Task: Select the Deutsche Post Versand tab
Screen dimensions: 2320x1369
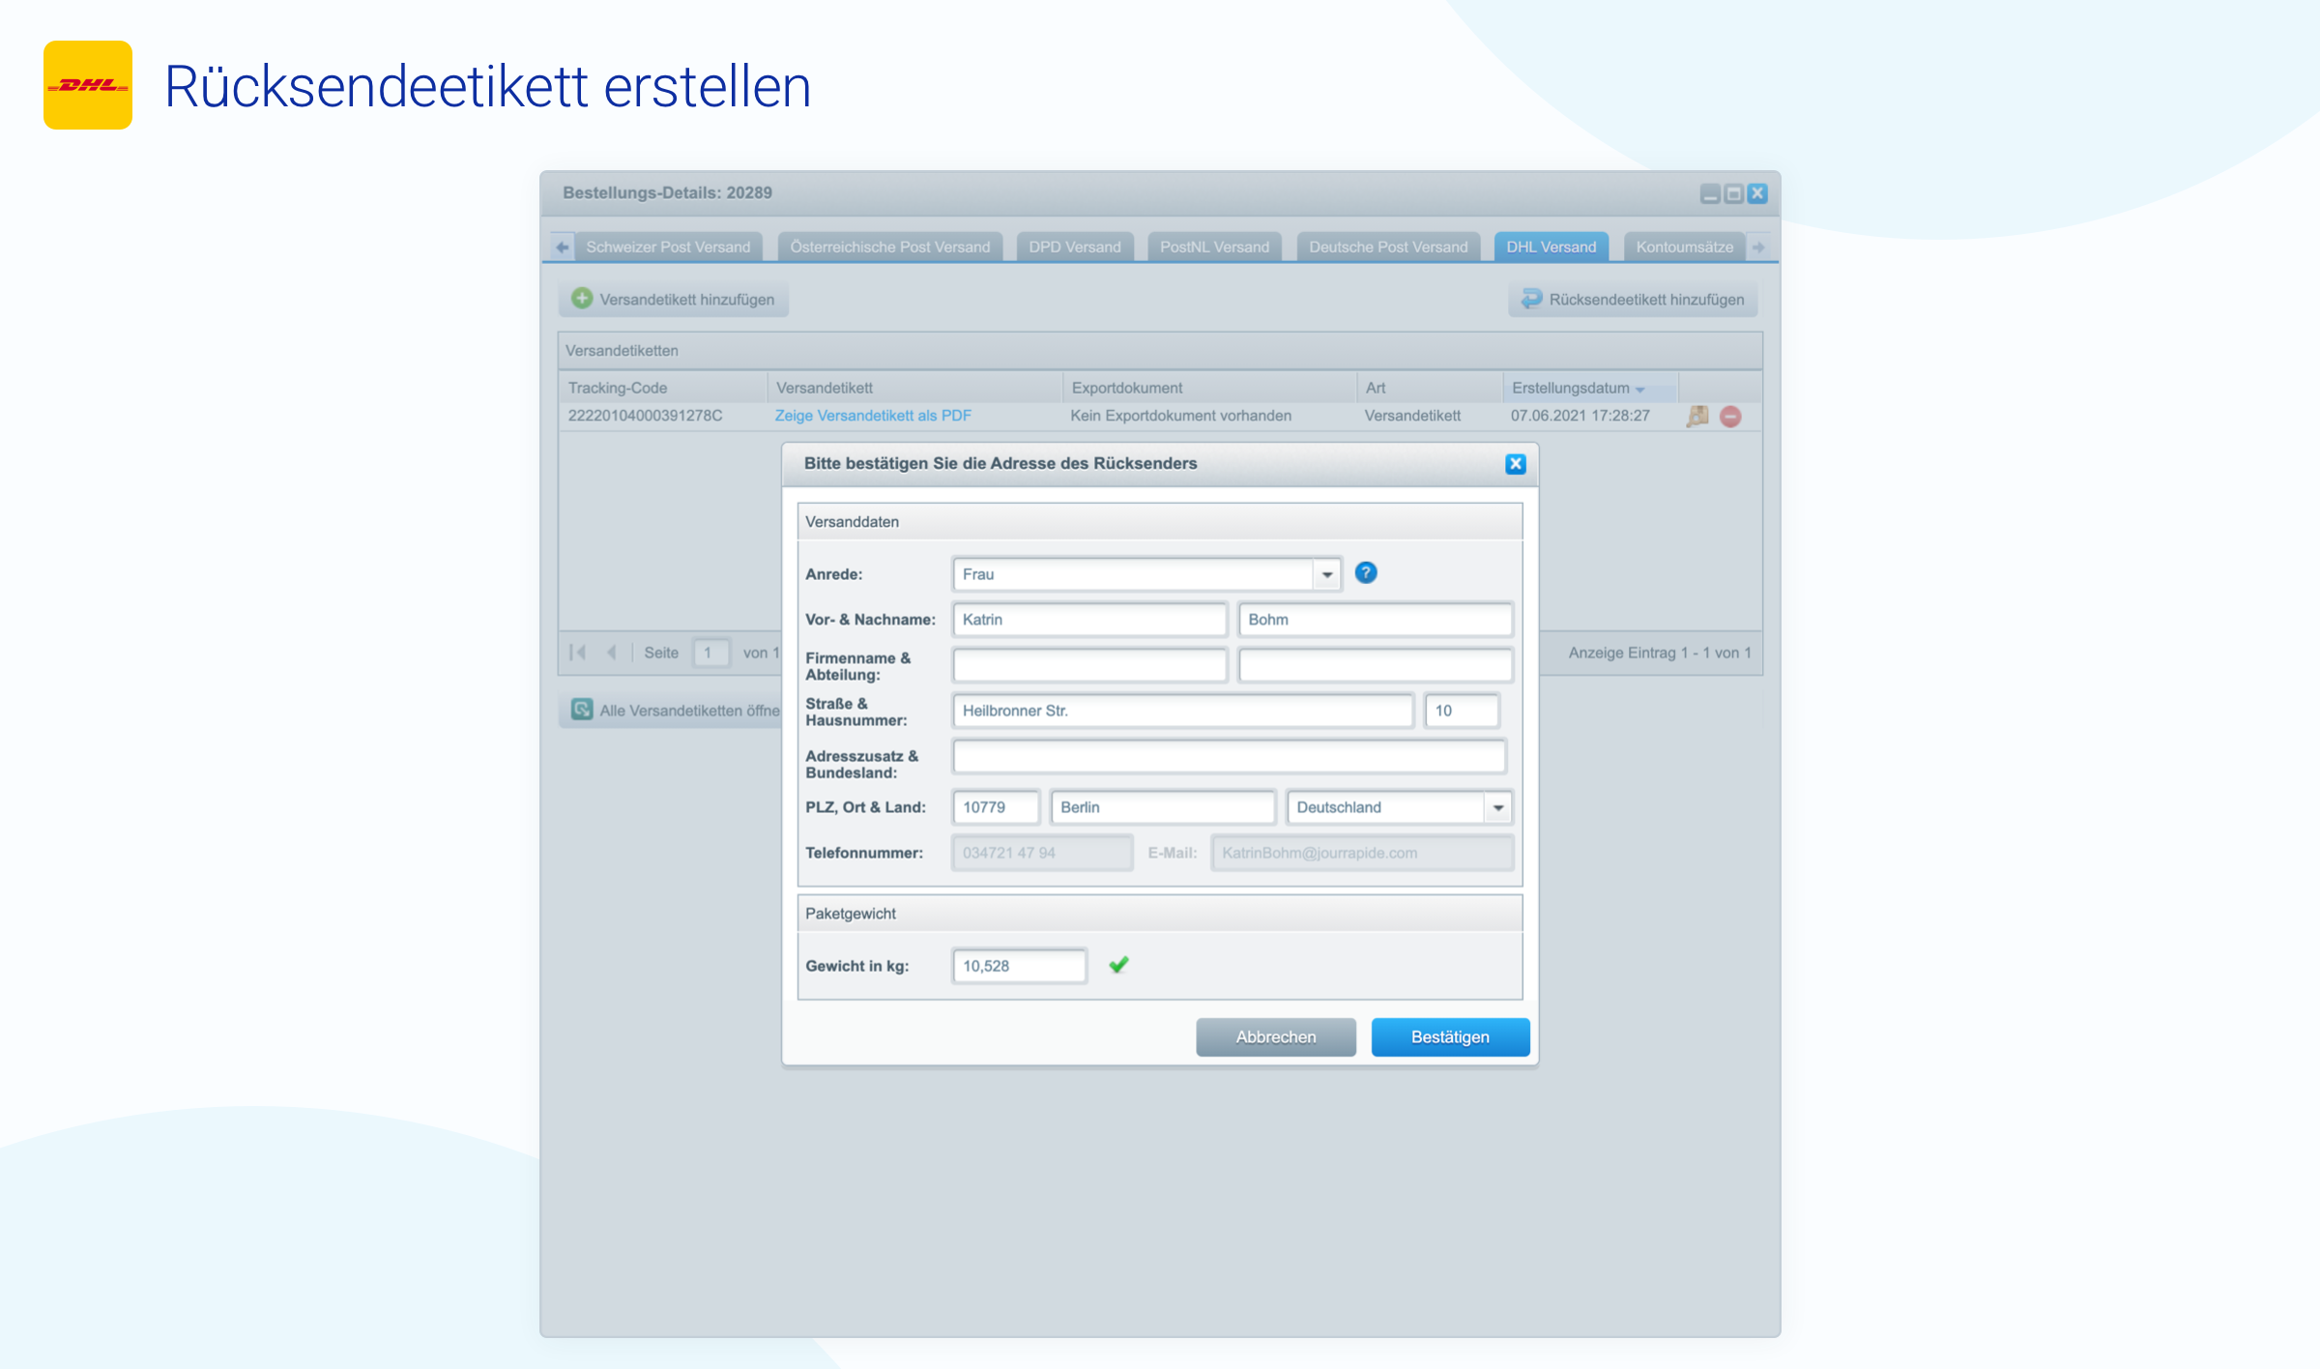Action: [x=1388, y=247]
